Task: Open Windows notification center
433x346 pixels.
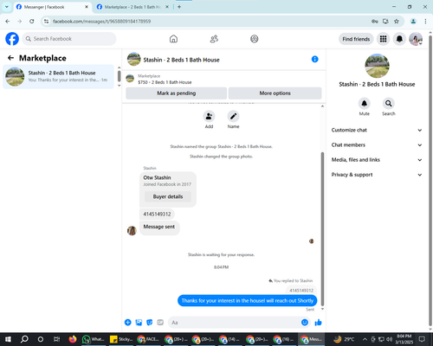Action: click(422, 339)
